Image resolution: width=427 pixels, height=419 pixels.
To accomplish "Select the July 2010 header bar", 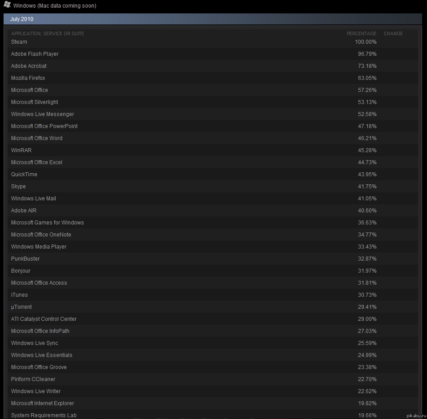I will pos(213,19).
